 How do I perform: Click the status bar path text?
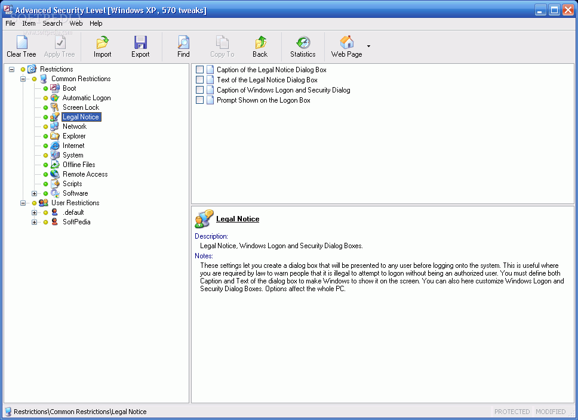click(80, 412)
